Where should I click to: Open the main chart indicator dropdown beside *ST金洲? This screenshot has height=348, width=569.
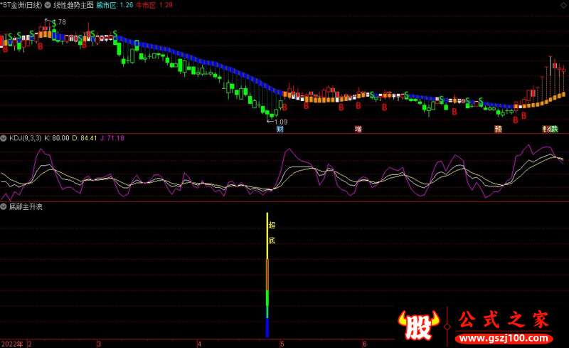pos(48,5)
